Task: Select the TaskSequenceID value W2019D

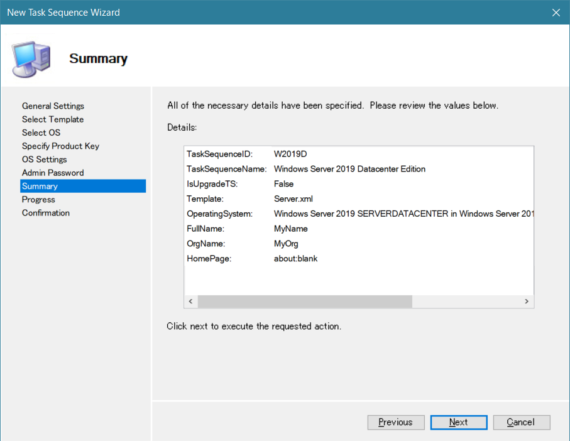Action: [x=290, y=154]
